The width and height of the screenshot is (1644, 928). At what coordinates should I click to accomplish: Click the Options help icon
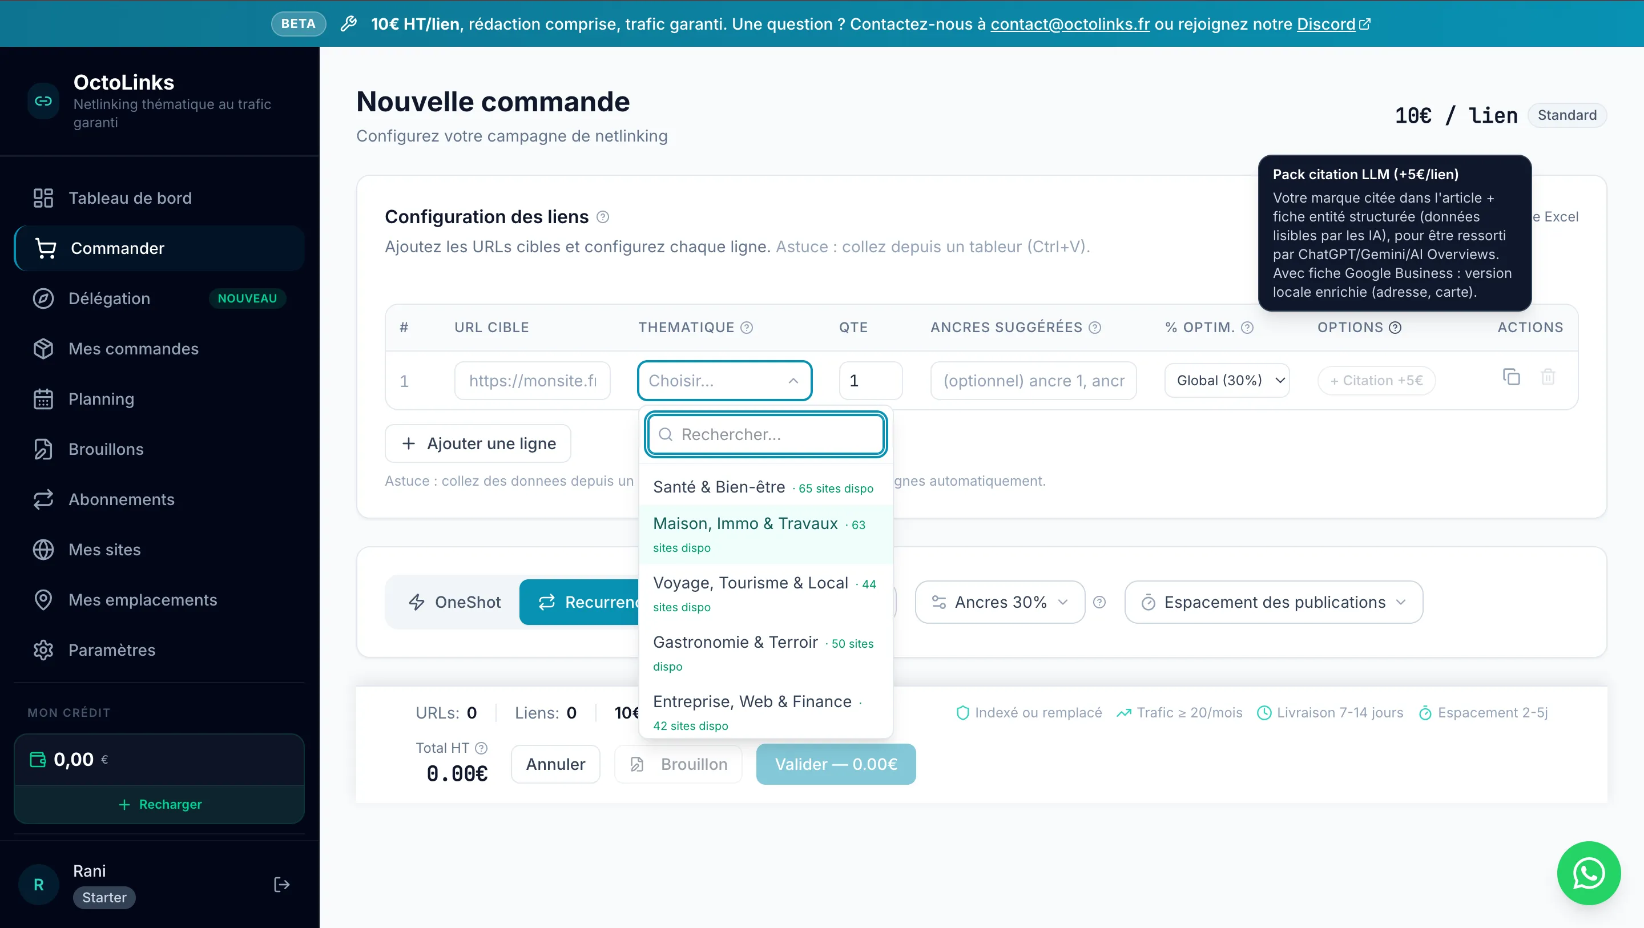pos(1395,328)
